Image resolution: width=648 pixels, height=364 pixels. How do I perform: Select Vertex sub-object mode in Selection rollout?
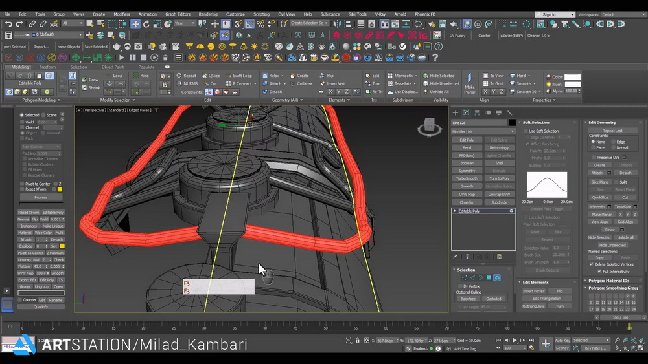point(464,278)
